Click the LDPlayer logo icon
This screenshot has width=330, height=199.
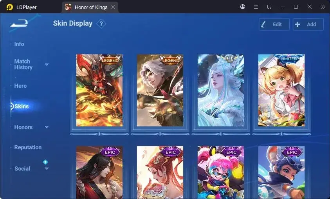(9, 7)
